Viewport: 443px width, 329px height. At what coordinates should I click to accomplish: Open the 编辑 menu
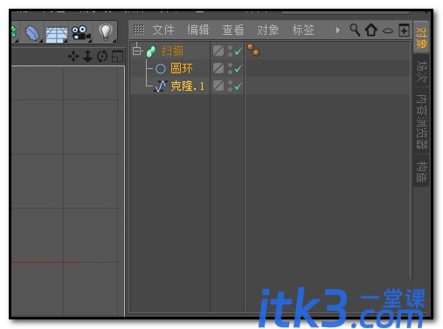(x=198, y=30)
